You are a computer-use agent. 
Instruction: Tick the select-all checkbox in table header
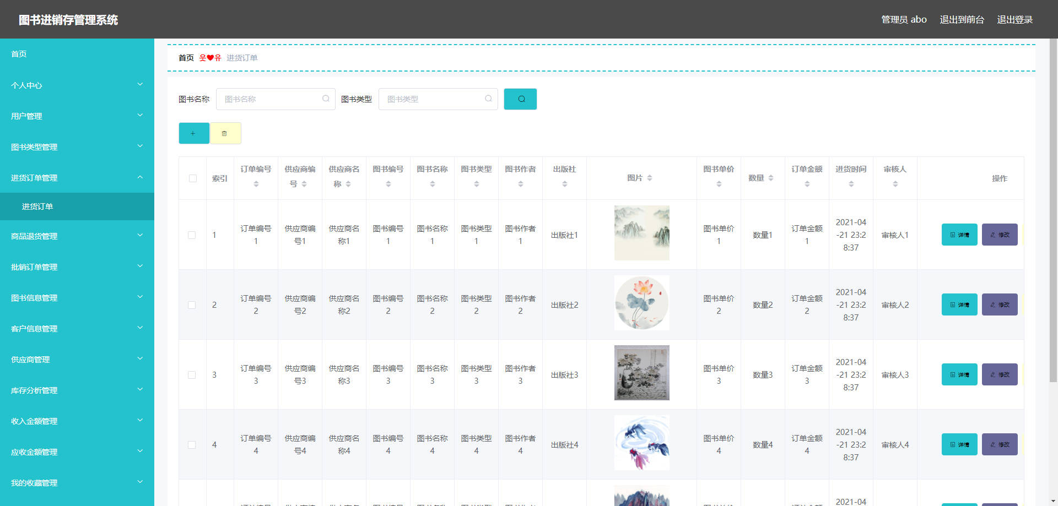[193, 178]
